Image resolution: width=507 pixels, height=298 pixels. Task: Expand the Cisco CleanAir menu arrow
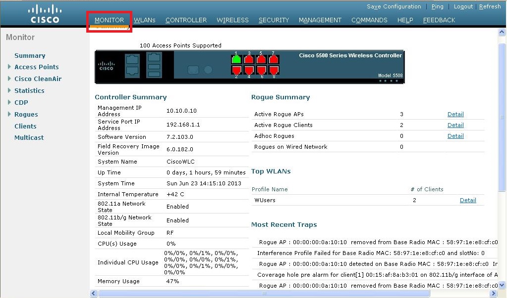tap(9, 79)
